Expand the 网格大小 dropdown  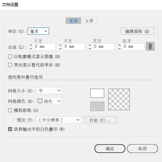pos(49,90)
